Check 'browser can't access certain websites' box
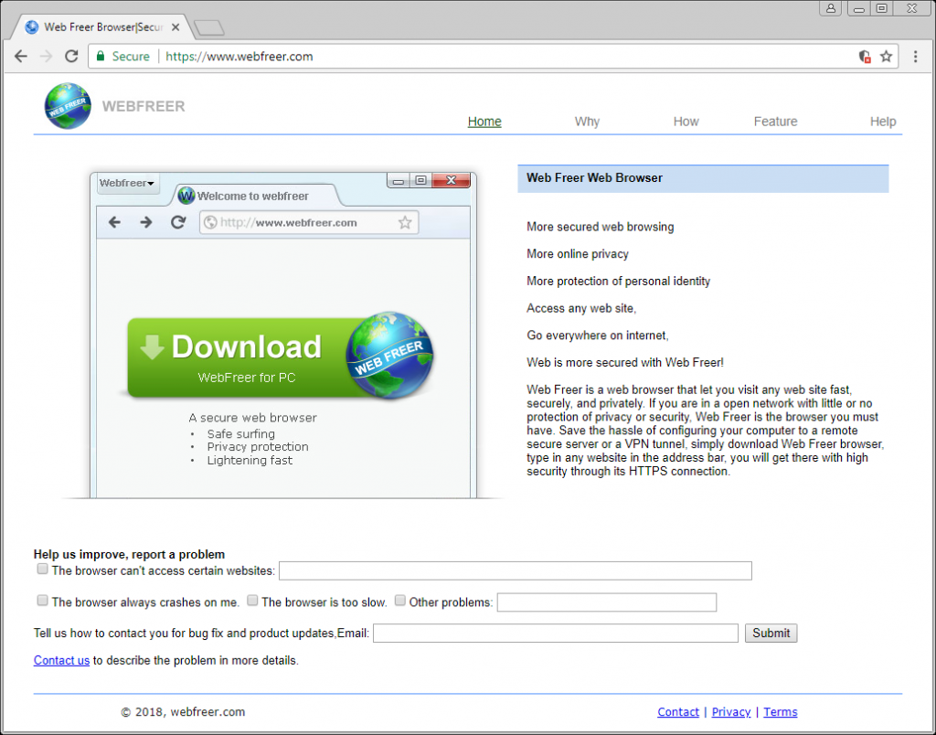 tap(42, 569)
